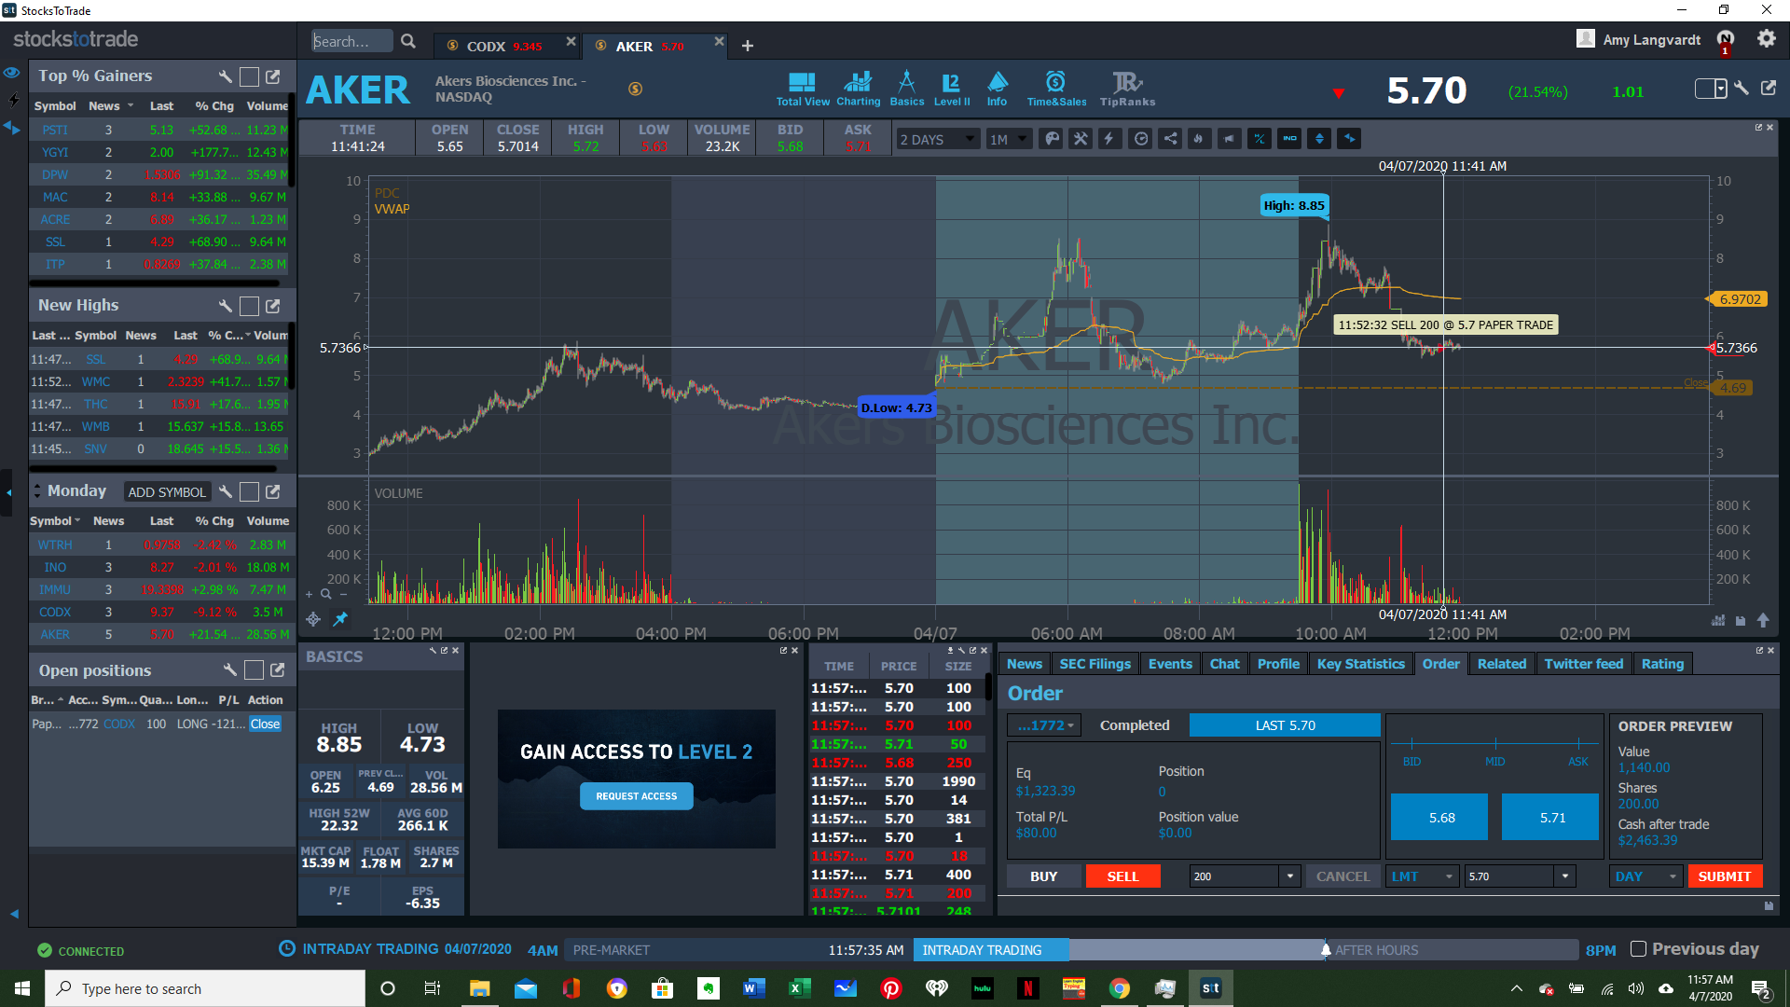The width and height of the screenshot is (1790, 1007).
Task: Click the chart share icon
Action: pyautogui.click(x=1170, y=139)
